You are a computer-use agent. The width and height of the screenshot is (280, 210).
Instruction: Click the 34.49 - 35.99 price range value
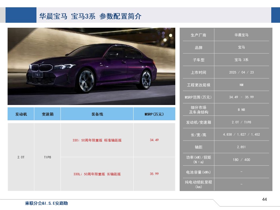(x=242, y=97)
